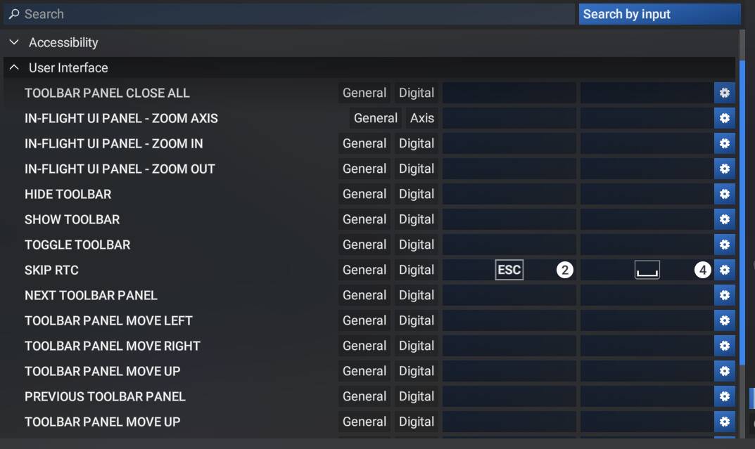Click second binding slot for ZOOM IN
755x449 pixels.
[x=647, y=143]
